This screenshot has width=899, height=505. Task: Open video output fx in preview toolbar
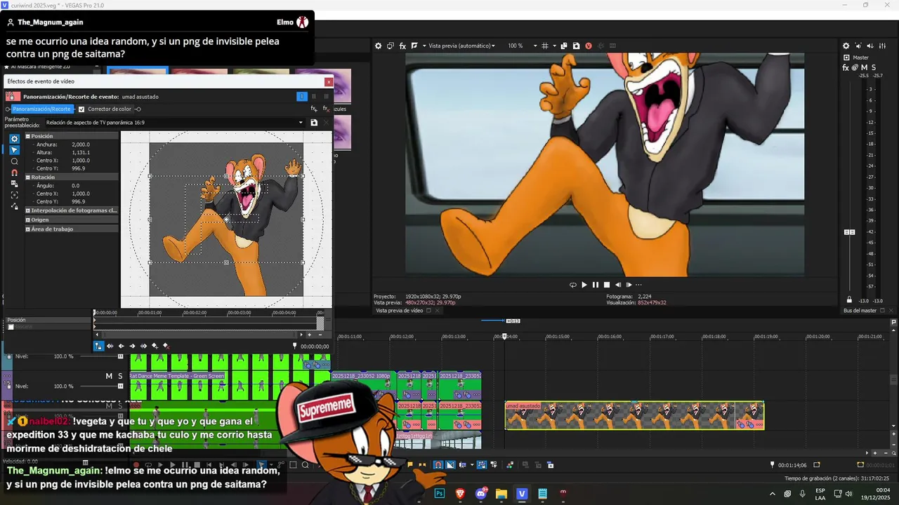coord(403,46)
